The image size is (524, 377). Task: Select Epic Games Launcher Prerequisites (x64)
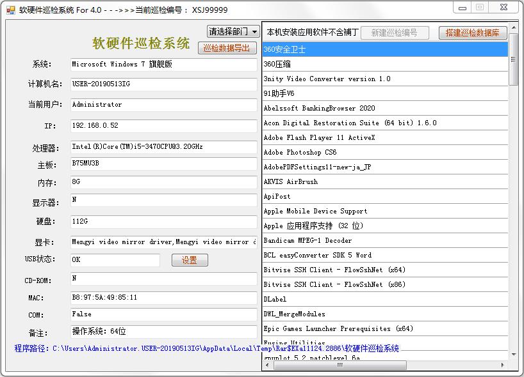384,328
